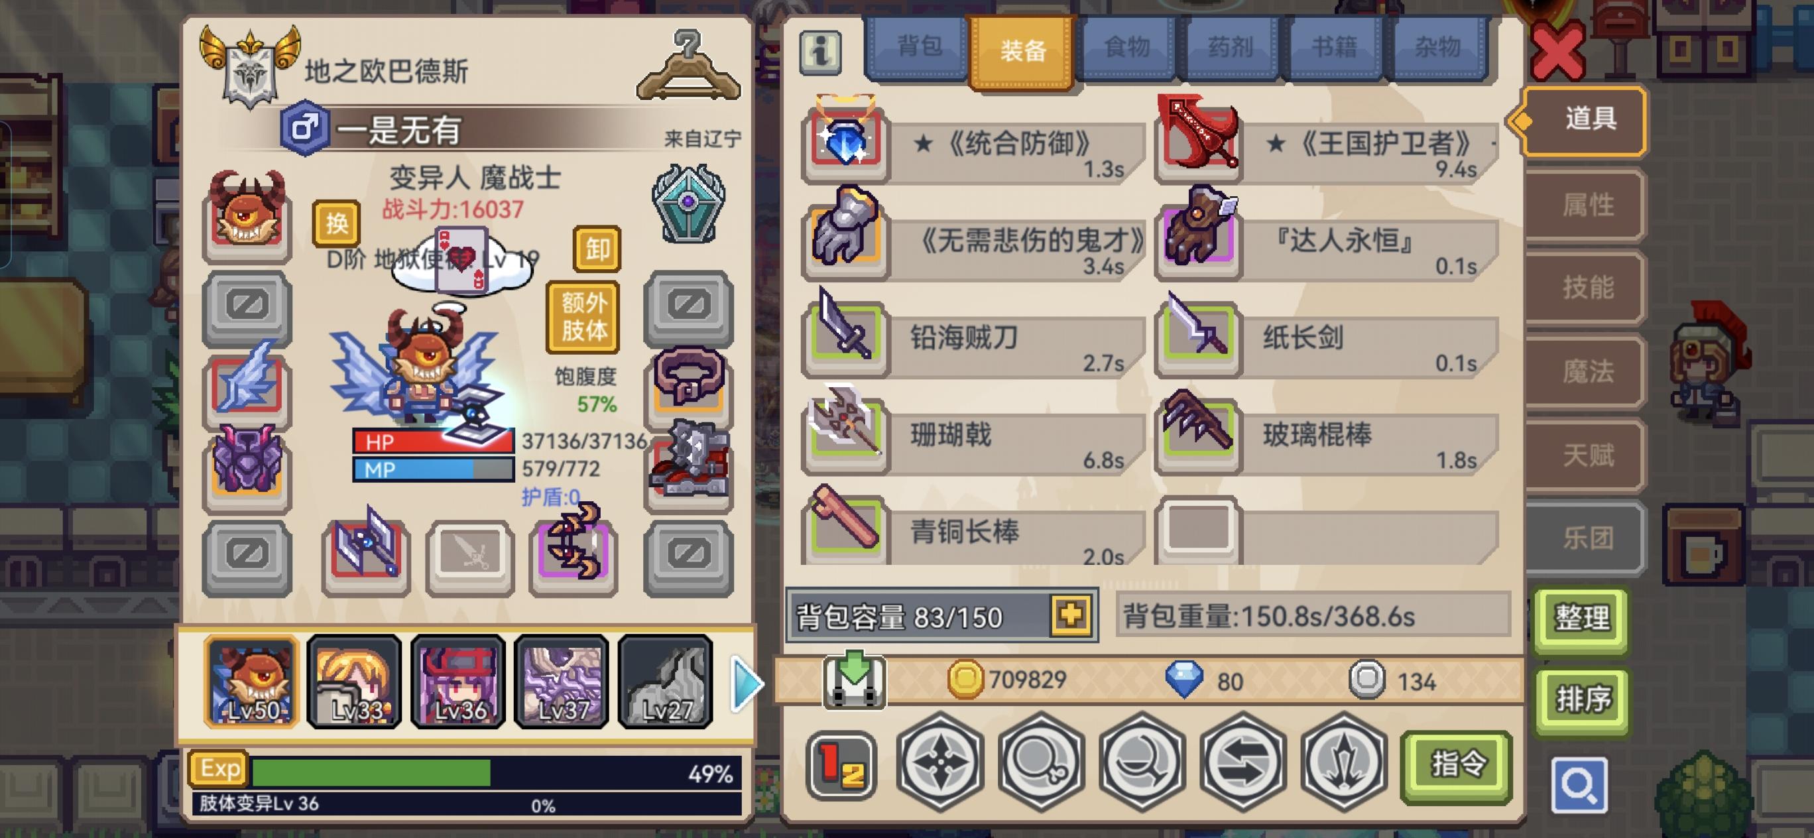The image size is (1814, 838).
Task: Expand party list with right arrow
Action: 746,682
